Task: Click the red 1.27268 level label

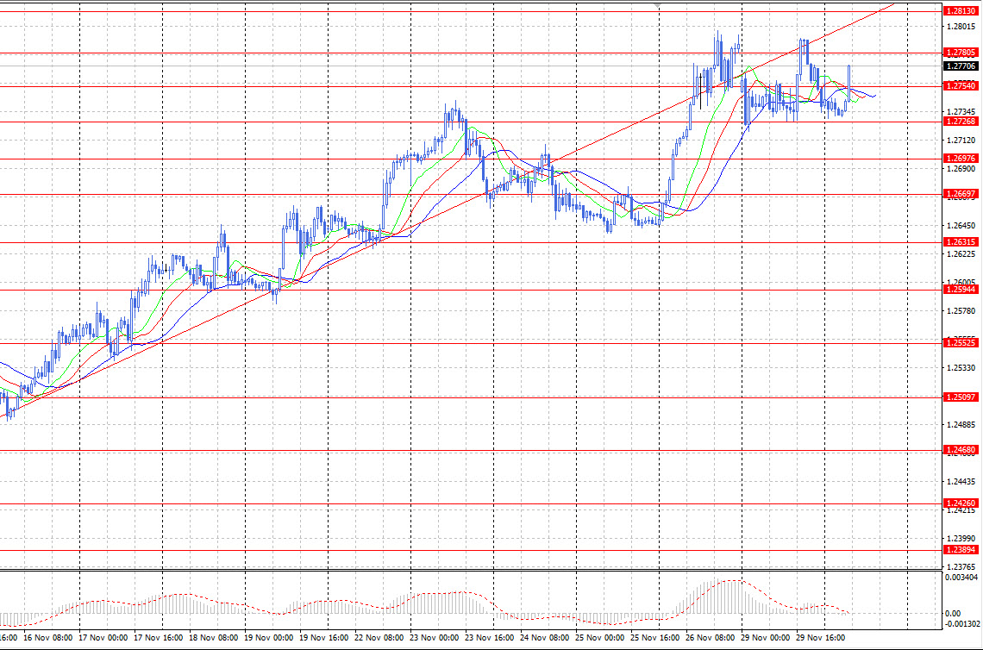Action: click(x=961, y=122)
